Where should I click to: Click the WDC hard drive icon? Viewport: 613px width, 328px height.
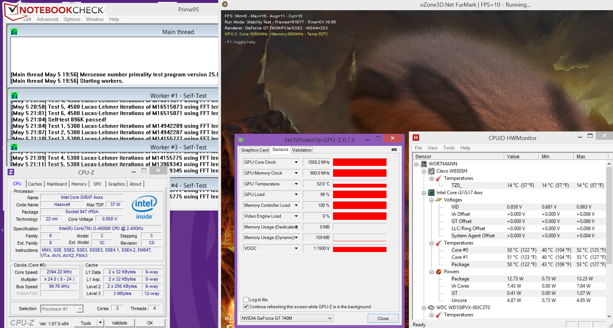(x=431, y=307)
